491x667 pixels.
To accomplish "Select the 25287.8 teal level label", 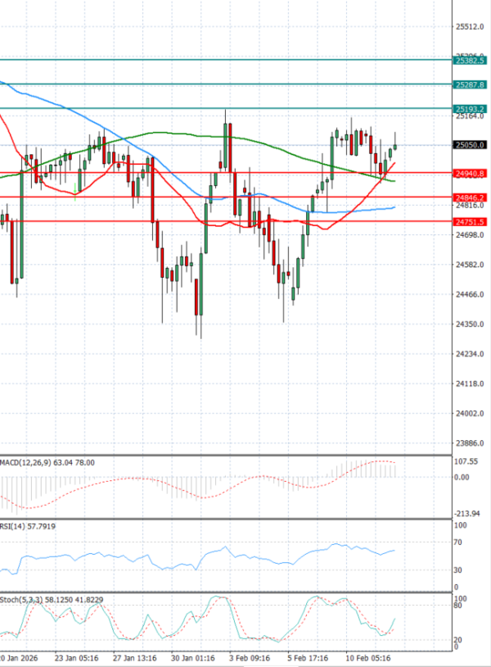I will point(470,84).
